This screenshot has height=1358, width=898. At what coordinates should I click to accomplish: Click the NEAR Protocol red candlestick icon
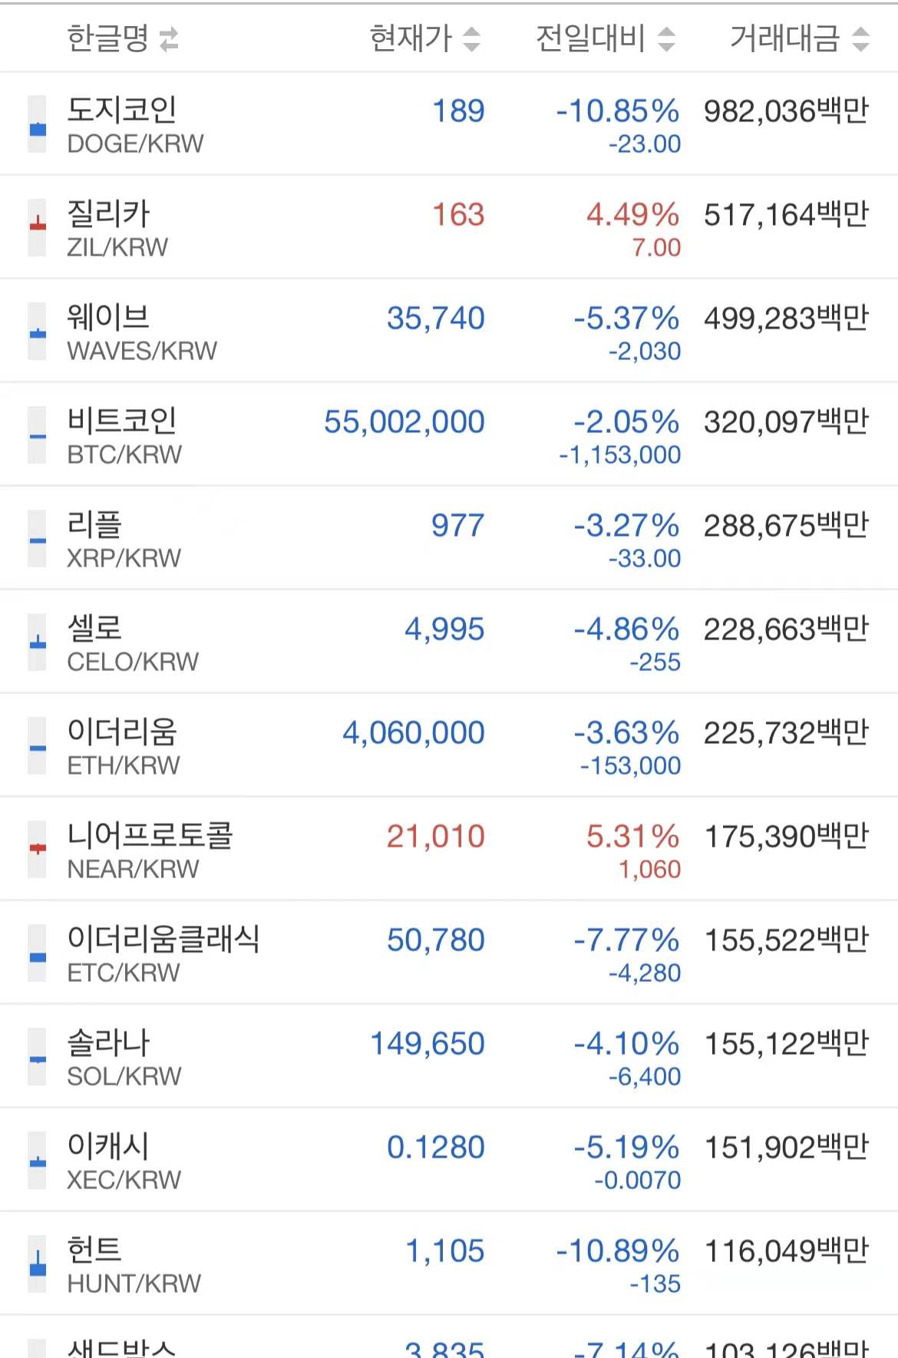tap(37, 850)
